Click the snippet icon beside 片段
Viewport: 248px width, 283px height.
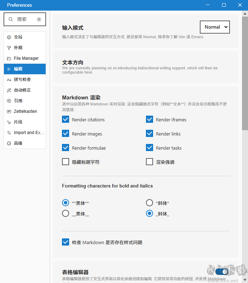point(9,122)
